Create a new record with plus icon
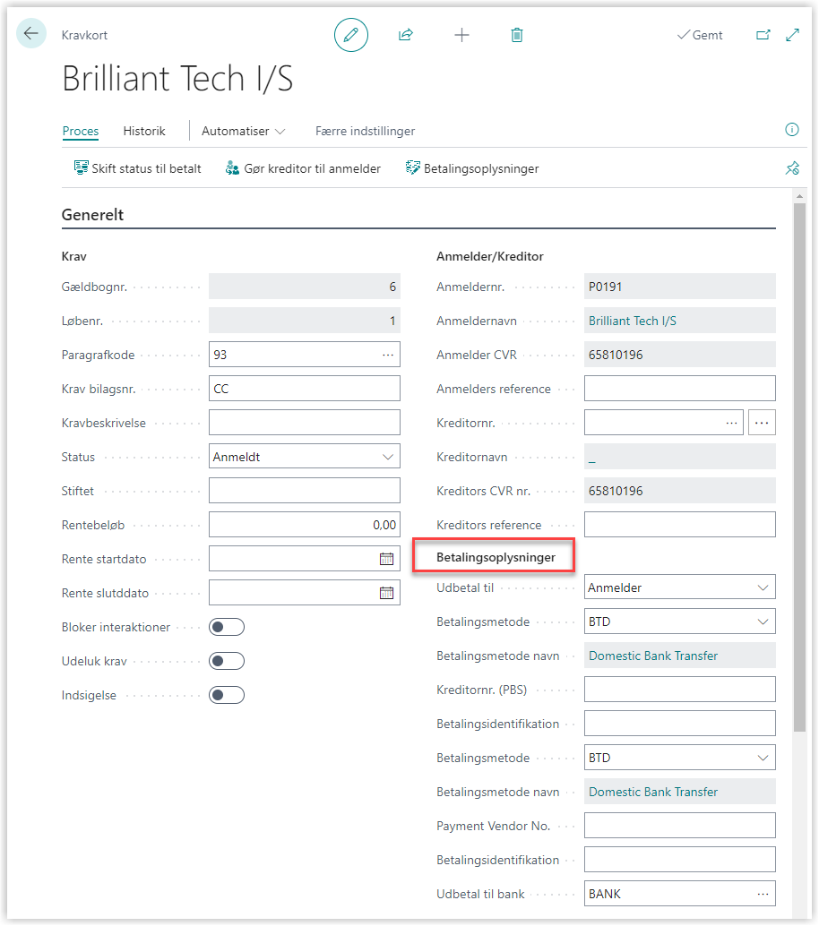819x926 pixels. (461, 35)
